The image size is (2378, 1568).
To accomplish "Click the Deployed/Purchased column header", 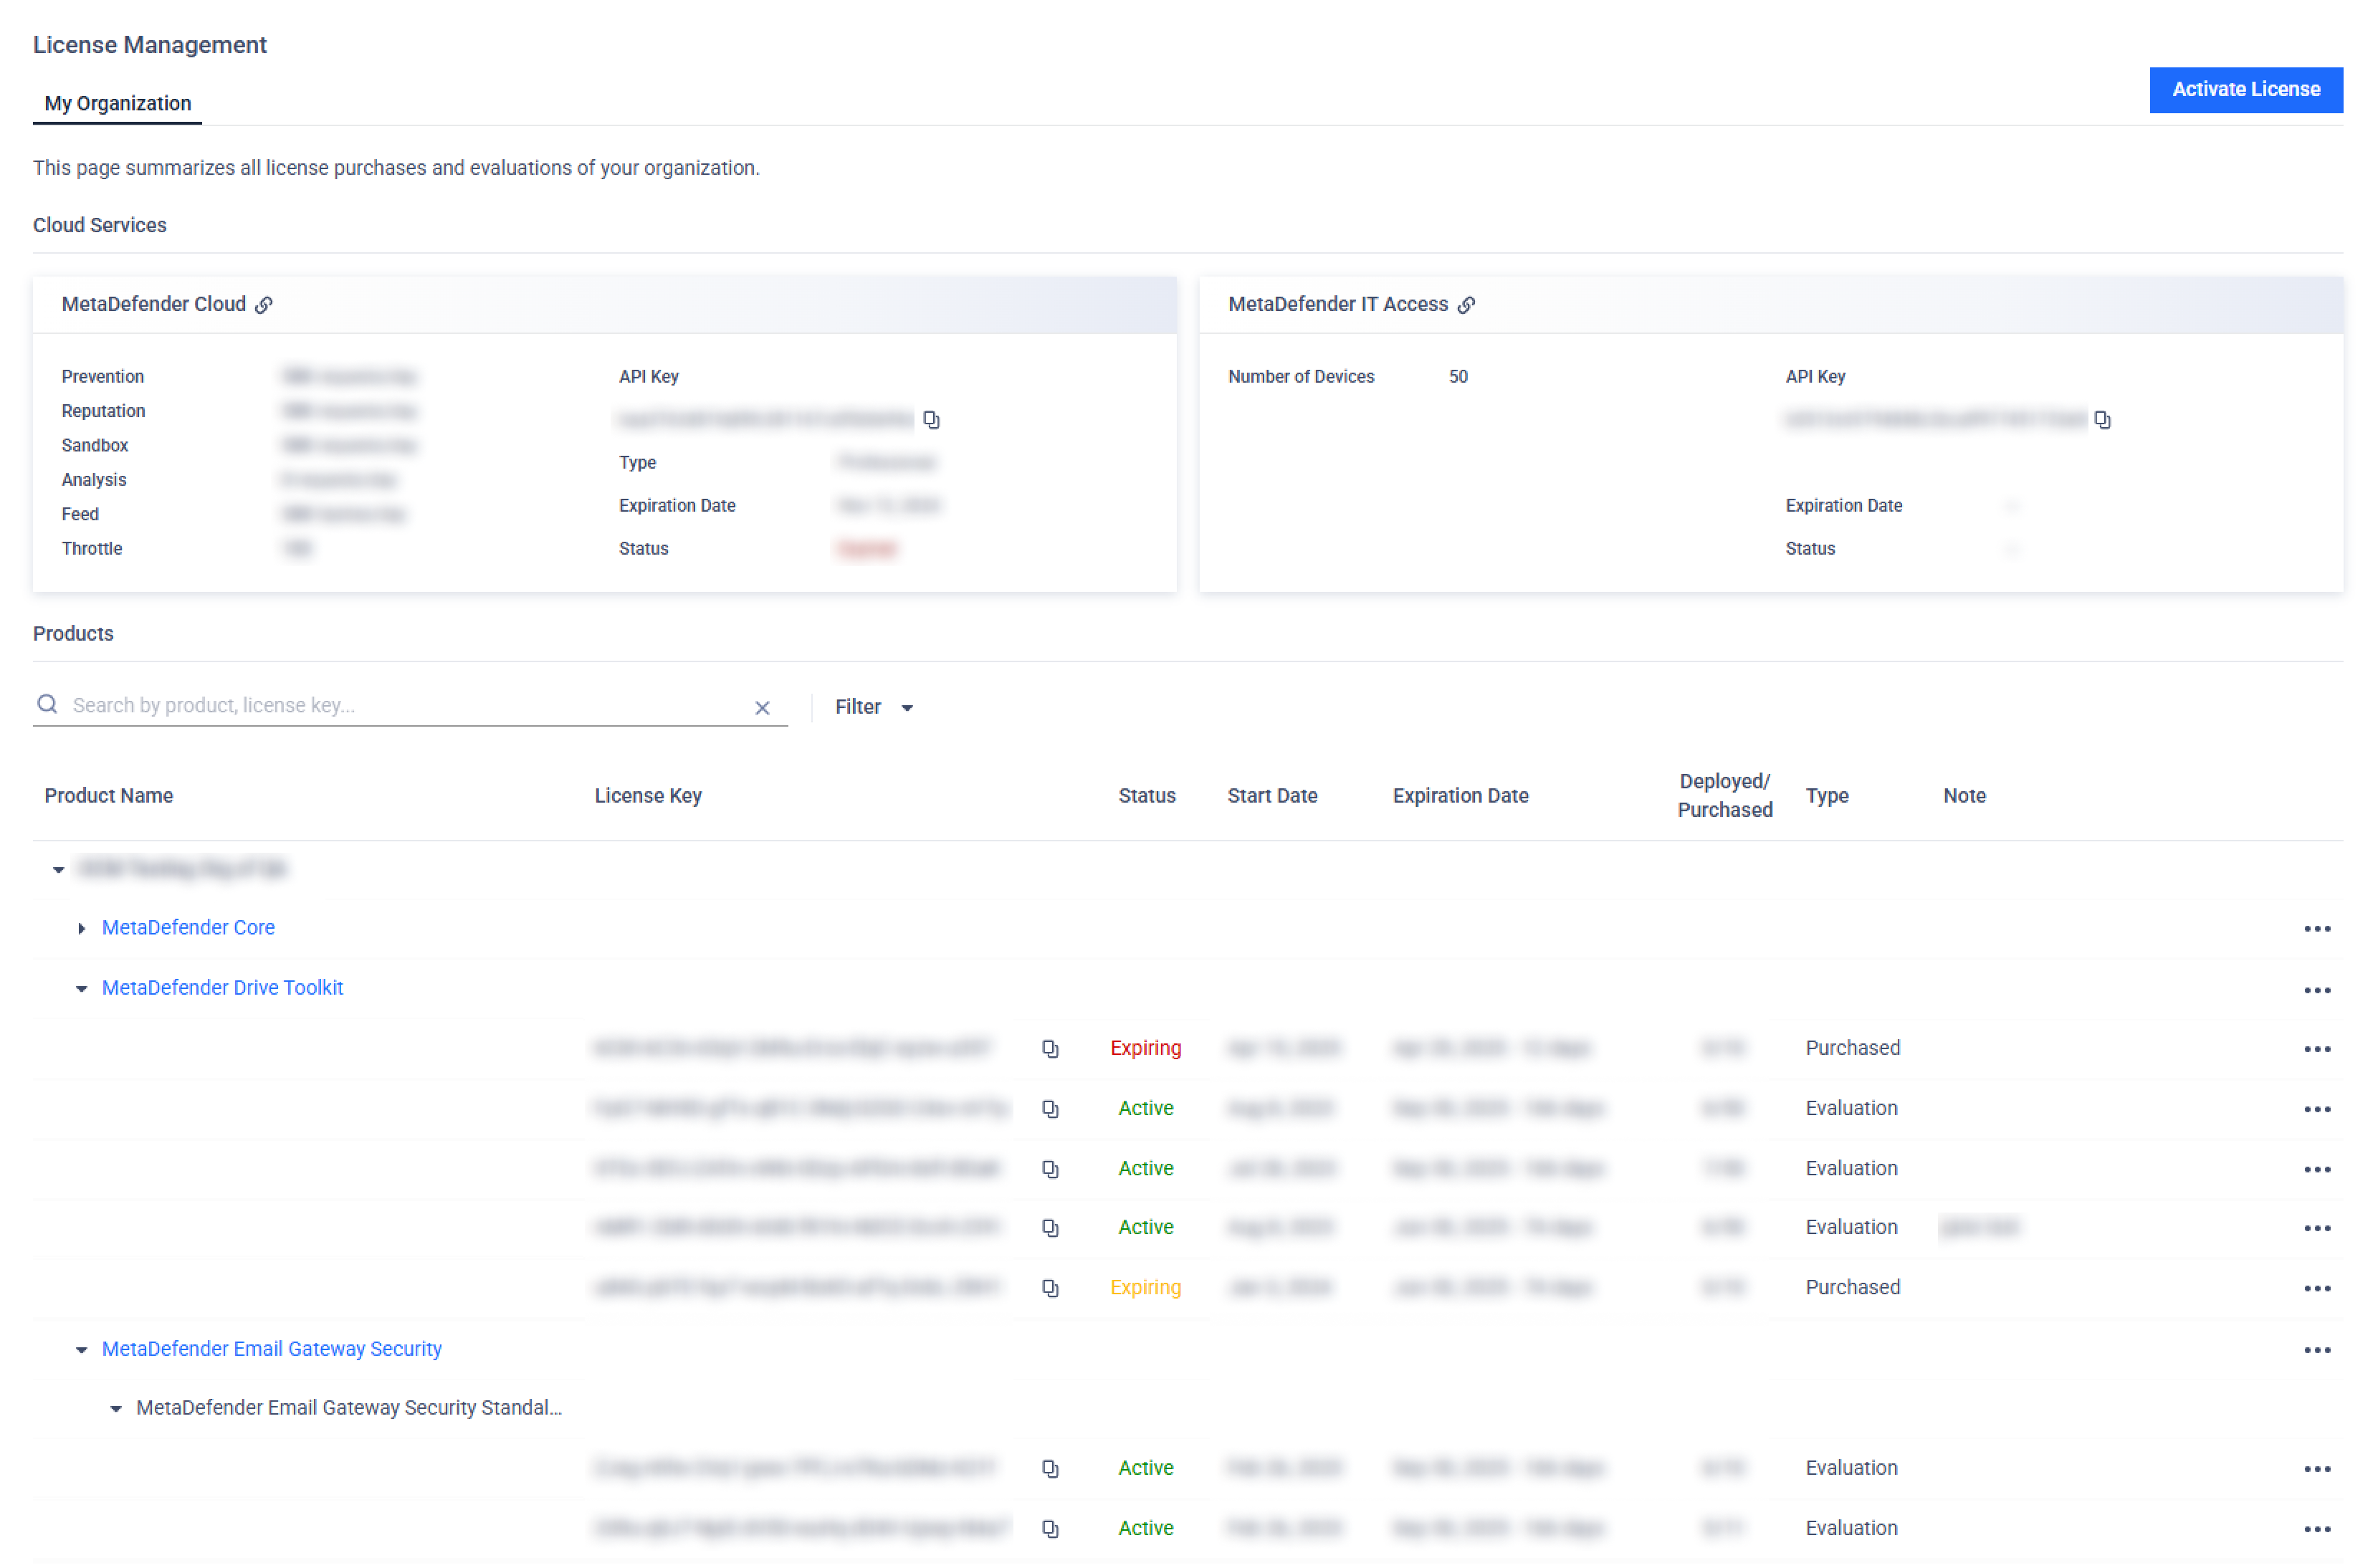I will click(x=1724, y=795).
